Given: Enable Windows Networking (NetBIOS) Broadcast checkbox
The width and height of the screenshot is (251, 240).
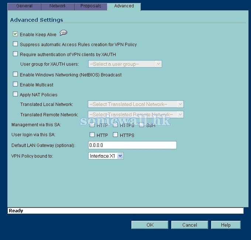Looking at the screenshot, I should tap(16, 74).
